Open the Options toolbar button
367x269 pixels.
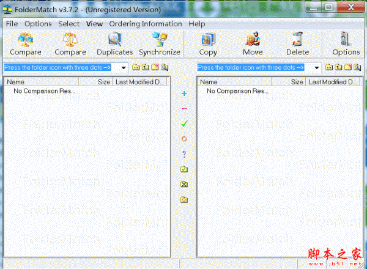coord(346,44)
